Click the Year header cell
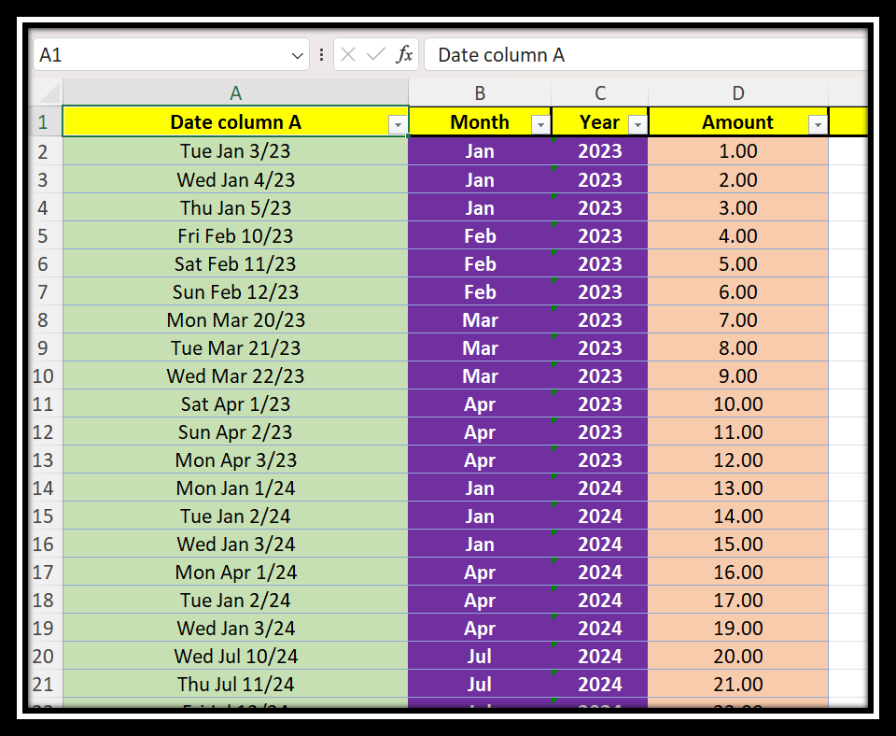The width and height of the screenshot is (896, 736). (600, 121)
